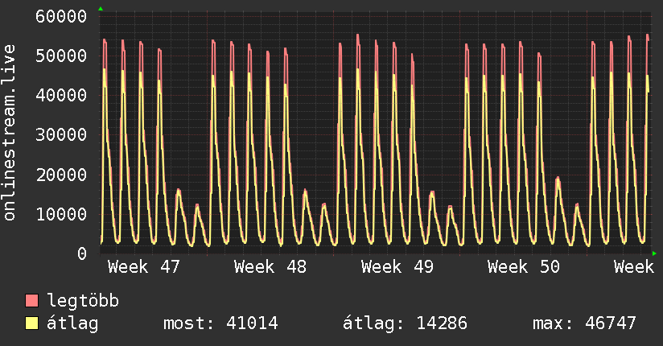
Task: Select the legtöbb legend label
Action: [83, 301]
